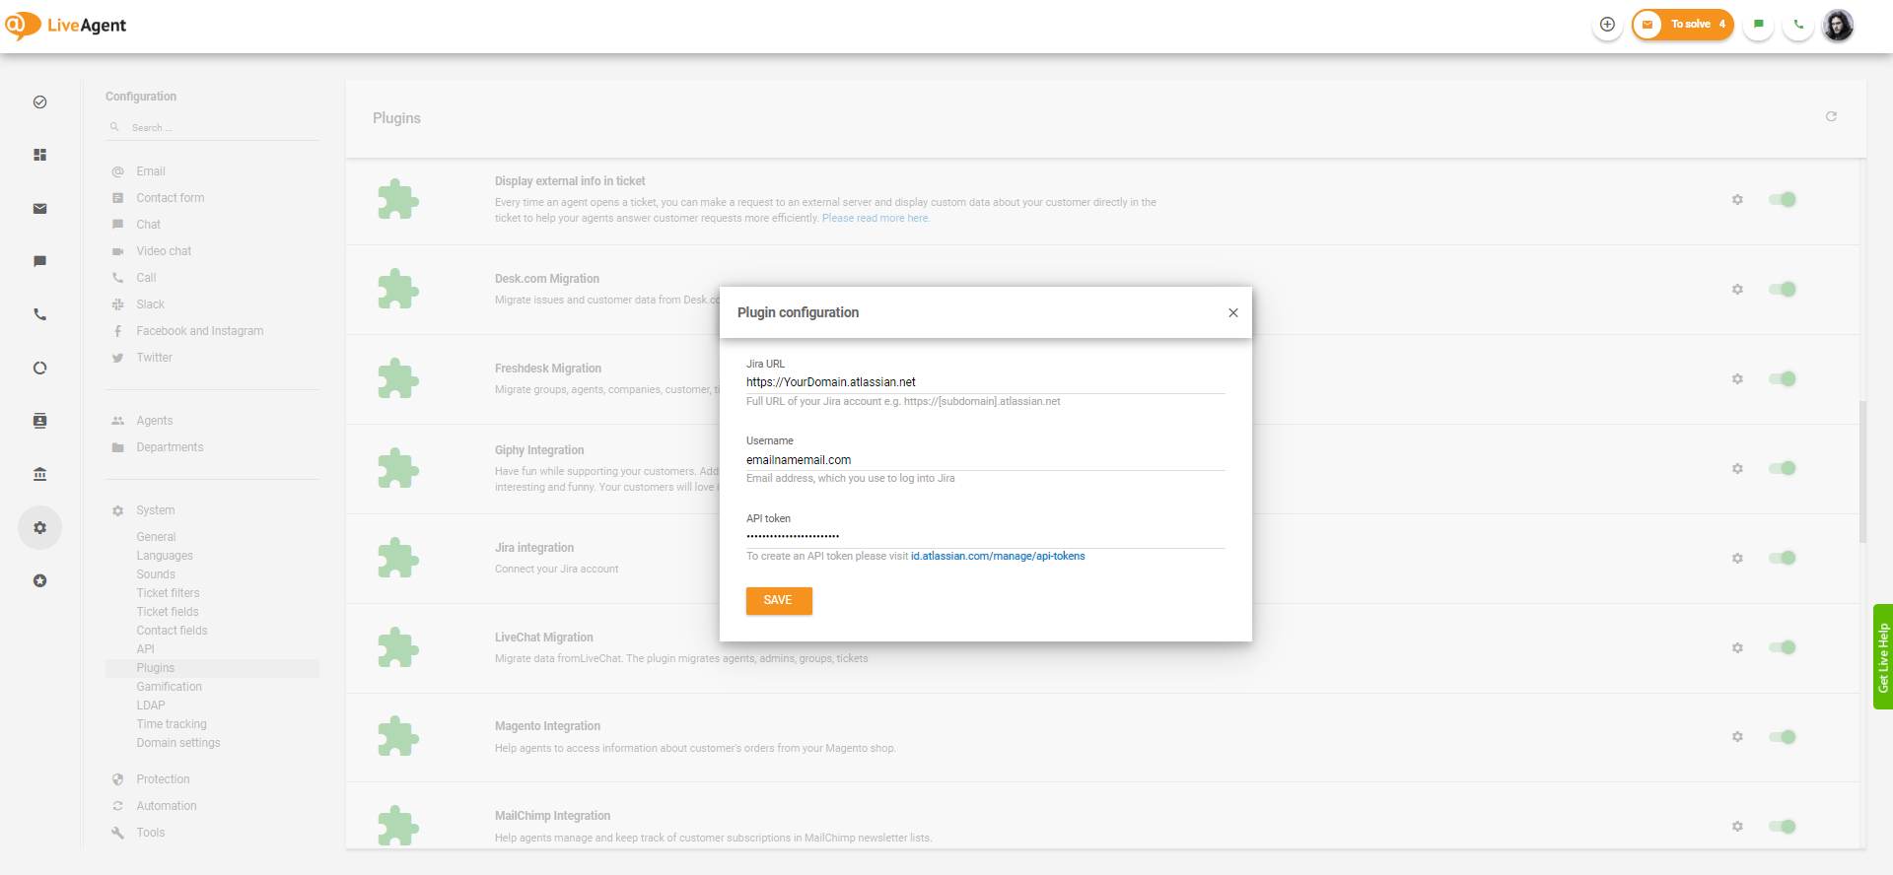Click the green chat status icon in top bar
This screenshot has height=875, width=1893.
pyautogui.click(x=1758, y=25)
